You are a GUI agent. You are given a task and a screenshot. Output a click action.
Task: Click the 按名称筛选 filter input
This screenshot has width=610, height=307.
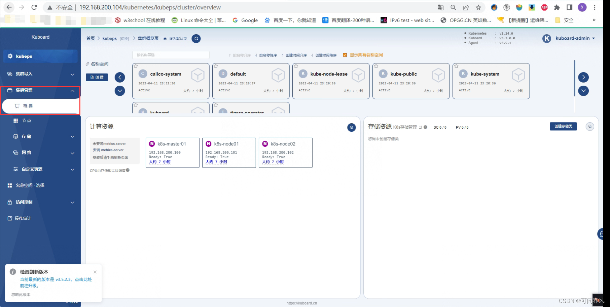click(x=171, y=55)
